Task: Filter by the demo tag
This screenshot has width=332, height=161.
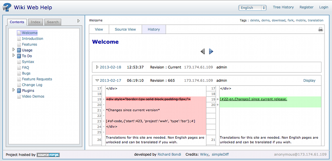Action: 266,21
